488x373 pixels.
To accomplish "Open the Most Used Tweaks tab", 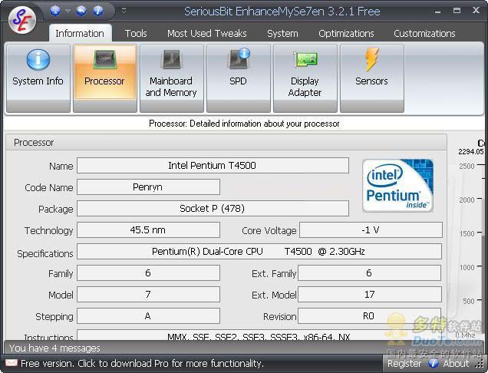I will [x=207, y=34].
